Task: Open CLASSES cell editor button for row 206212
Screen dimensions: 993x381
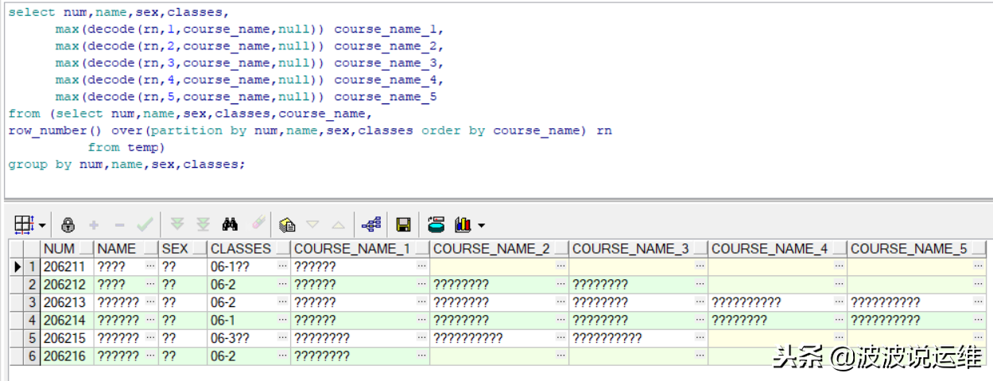Action: click(x=283, y=284)
